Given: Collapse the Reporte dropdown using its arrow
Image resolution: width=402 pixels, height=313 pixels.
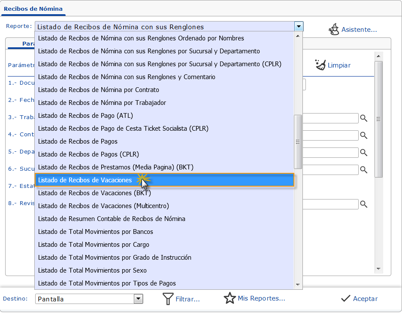Looking at the screenshot, I should pos(299,27).
